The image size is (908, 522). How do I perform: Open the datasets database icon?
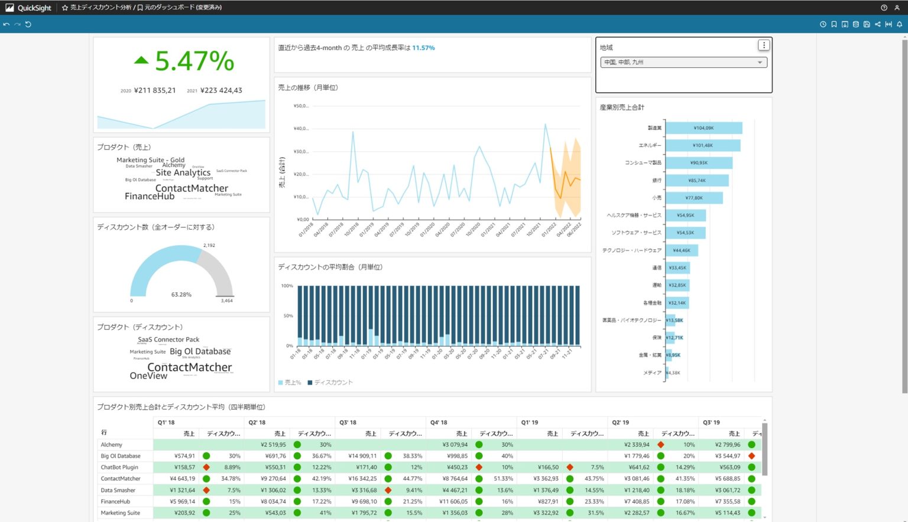(855, 24)
